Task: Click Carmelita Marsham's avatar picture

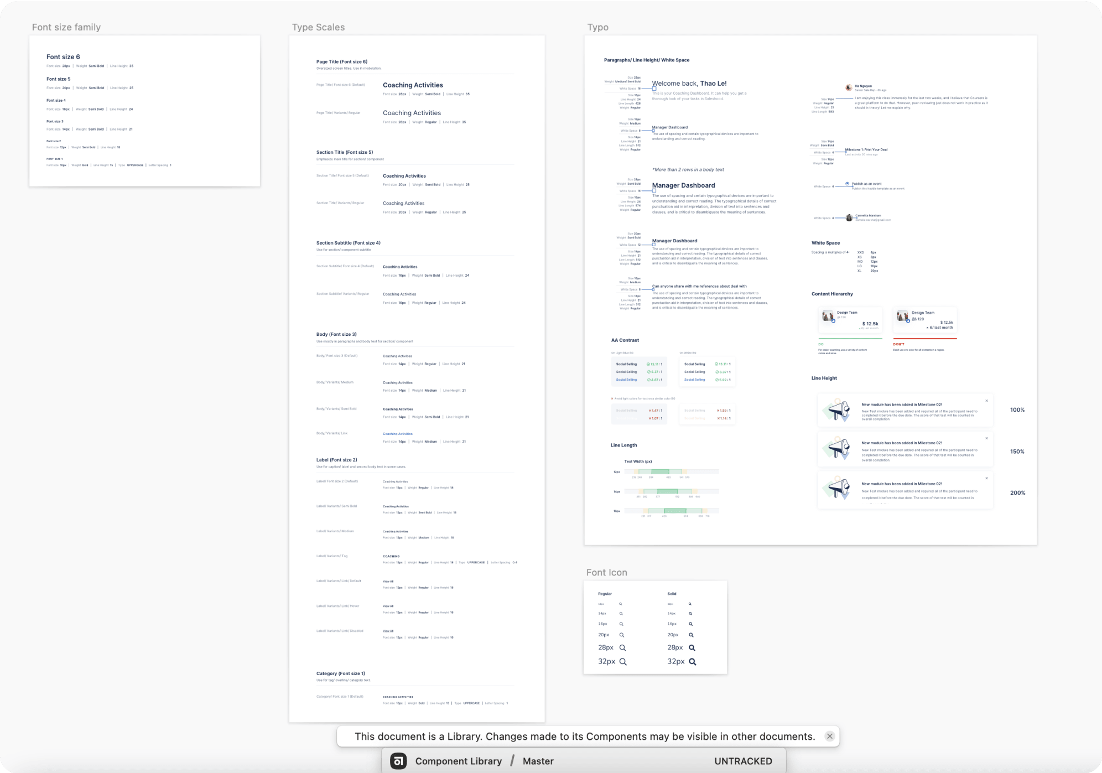Action: click(849, 217)
